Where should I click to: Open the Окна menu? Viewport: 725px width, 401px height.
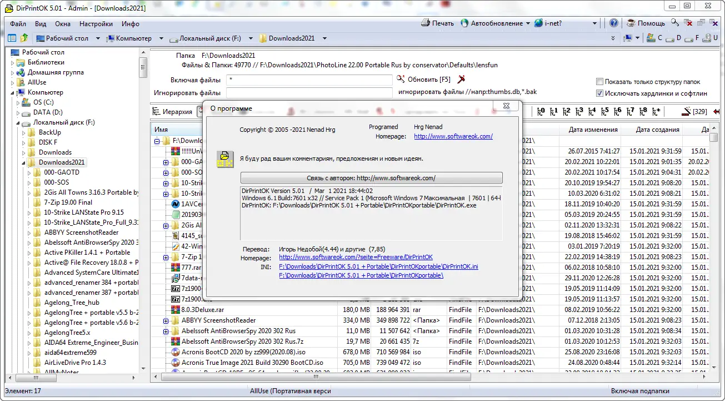[63, 24]
